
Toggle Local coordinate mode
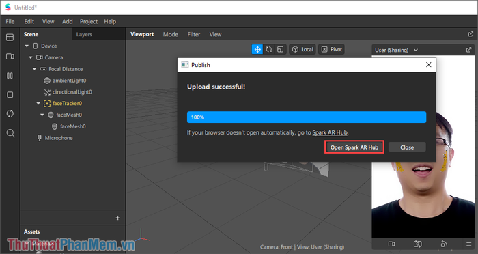point(303,49)
